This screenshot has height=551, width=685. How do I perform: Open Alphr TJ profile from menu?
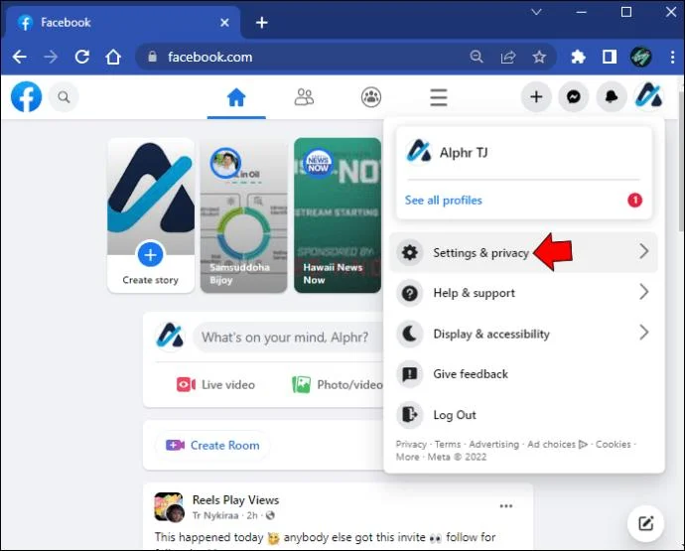tap(524, 153)
